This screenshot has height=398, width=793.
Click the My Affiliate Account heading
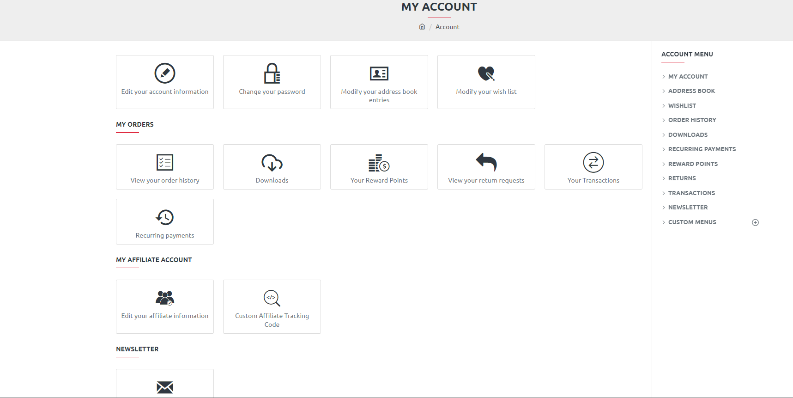tap(154, 260)
